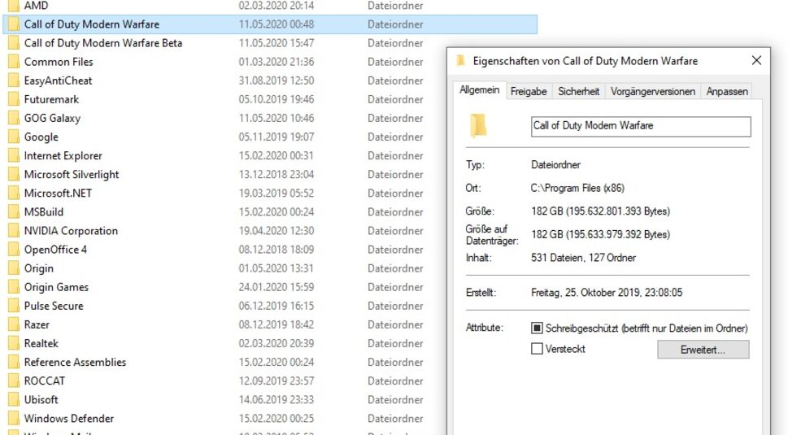This screenshot has height=435, width=788.
Task: Open the Anpassen tab
Action: (727, 92)
